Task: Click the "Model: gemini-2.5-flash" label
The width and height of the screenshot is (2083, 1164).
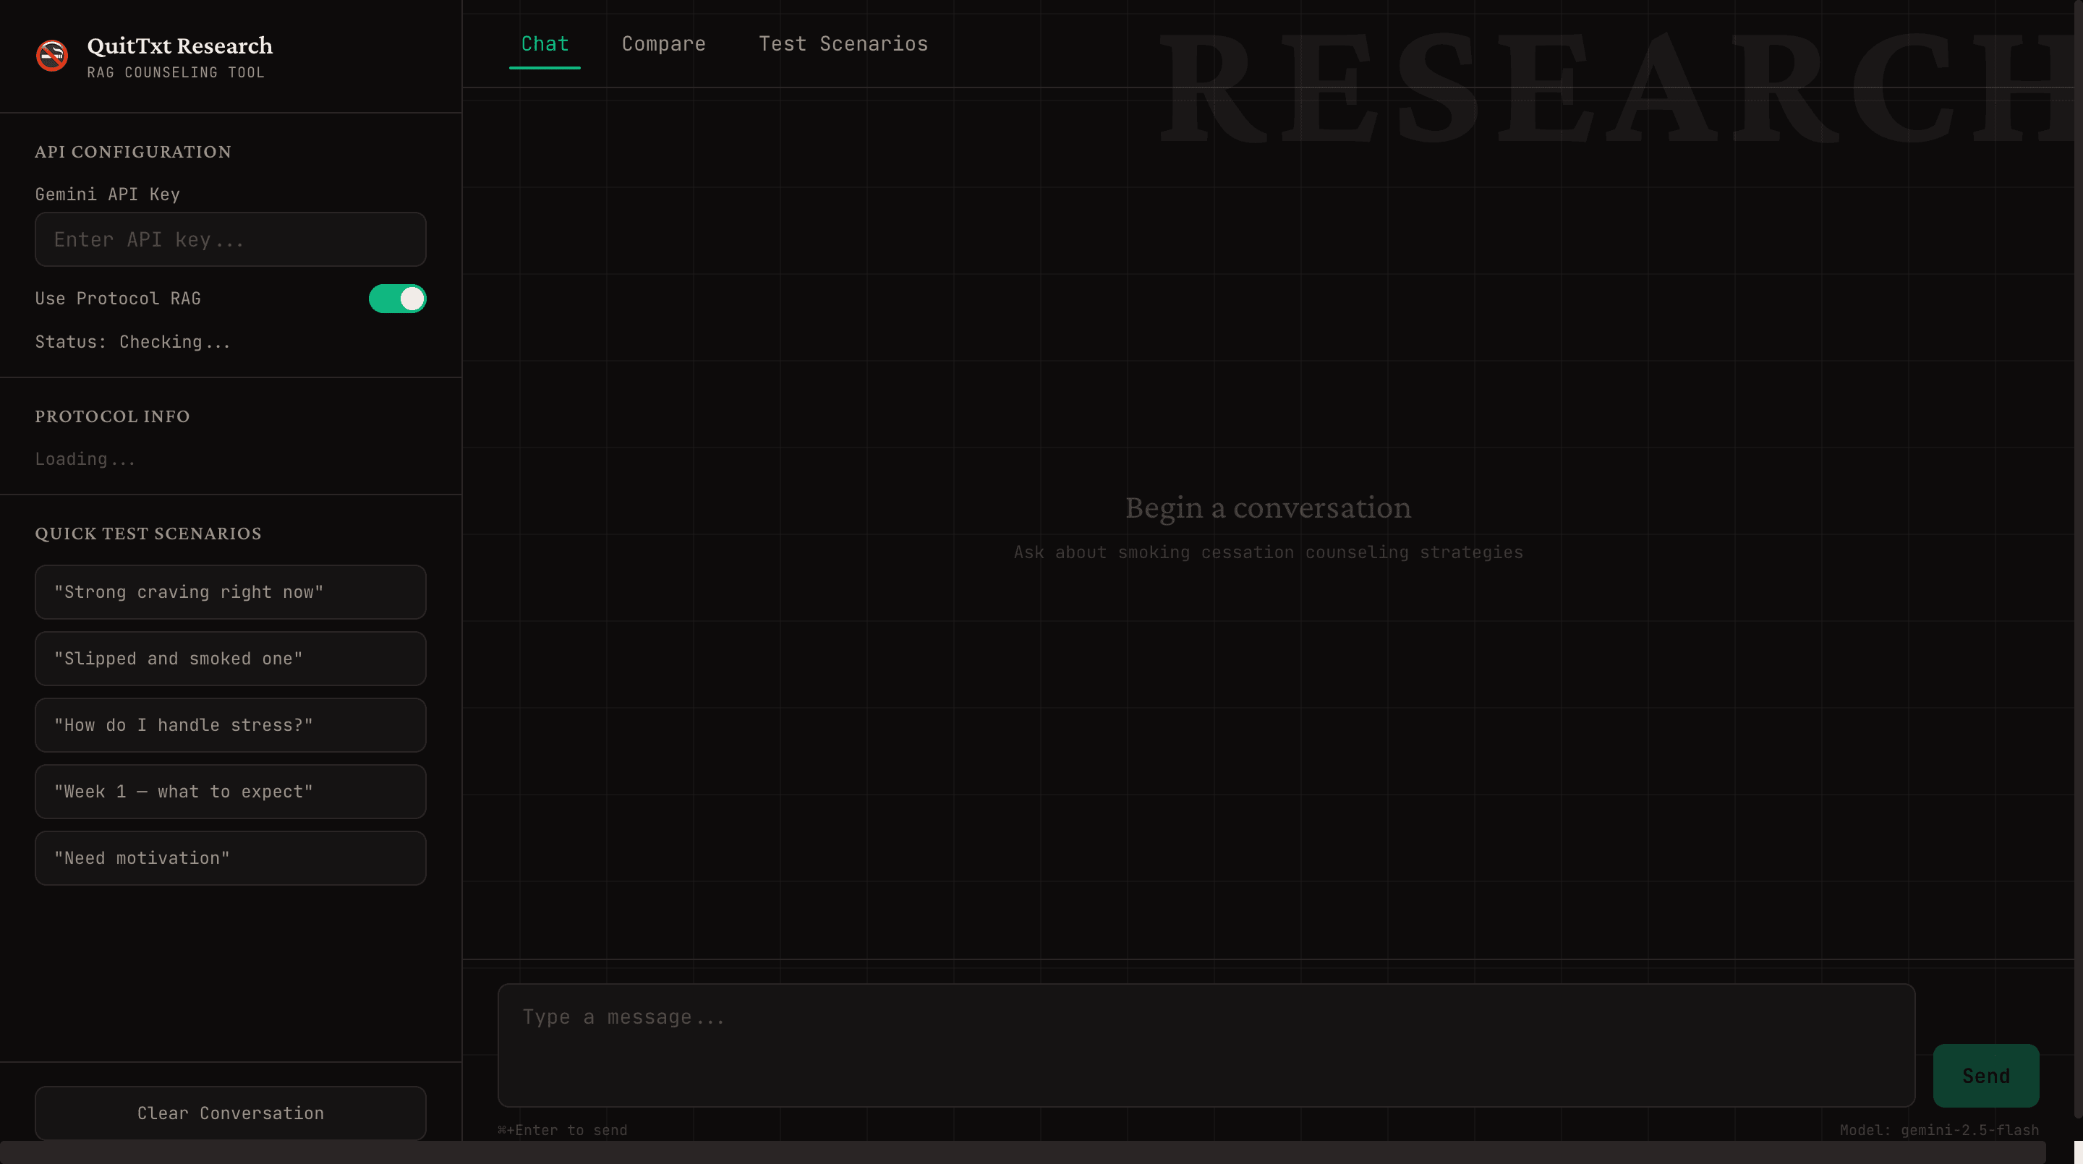Action: (x=1939, y=1130)
